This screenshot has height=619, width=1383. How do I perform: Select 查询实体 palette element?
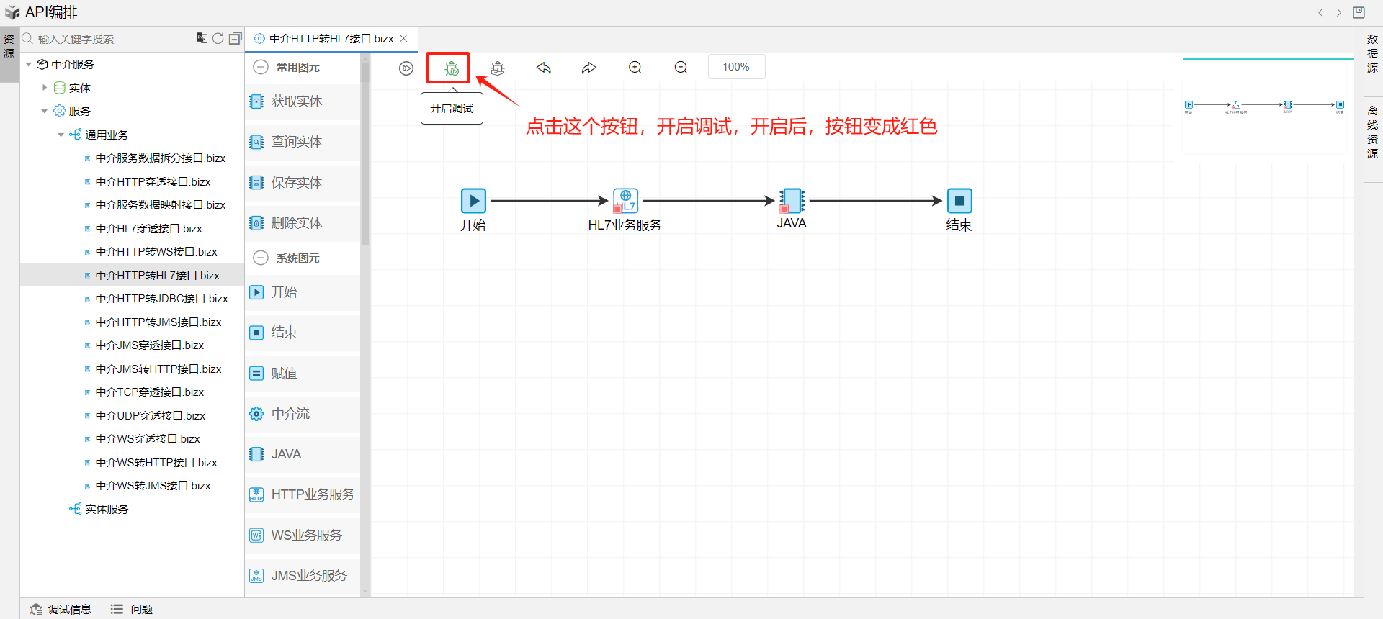[x=303, y=142]
